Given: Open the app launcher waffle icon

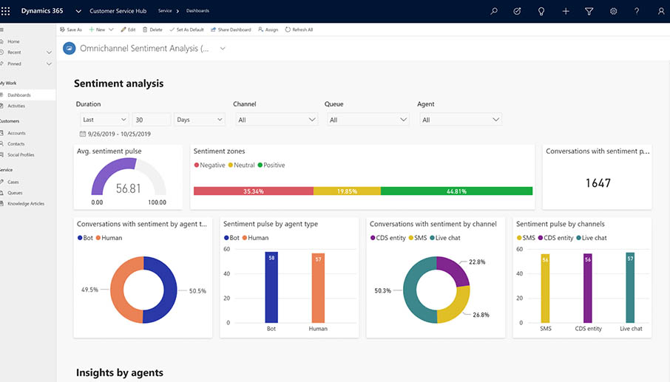Looking at the screenshot, I should (x=6, y=11).
